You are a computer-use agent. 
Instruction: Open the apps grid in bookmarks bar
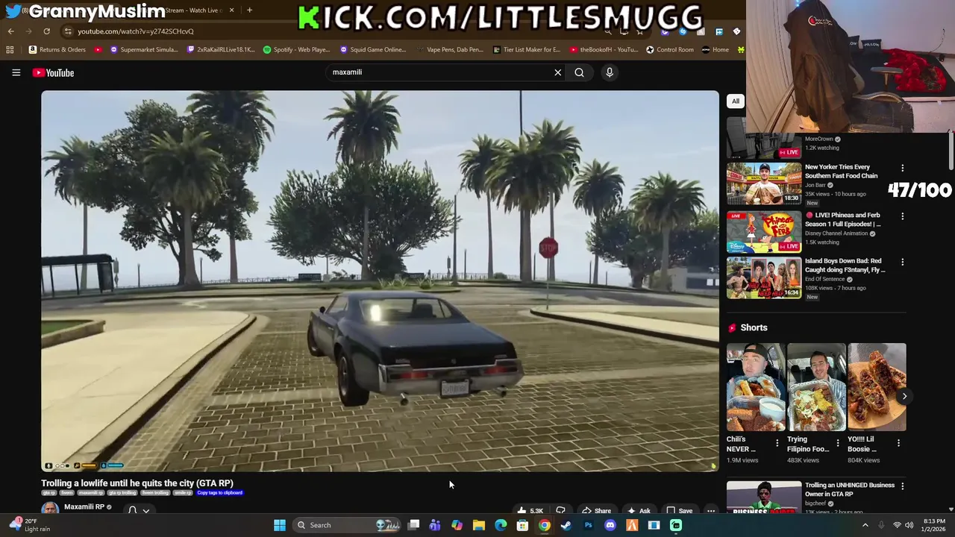point(10,49)
